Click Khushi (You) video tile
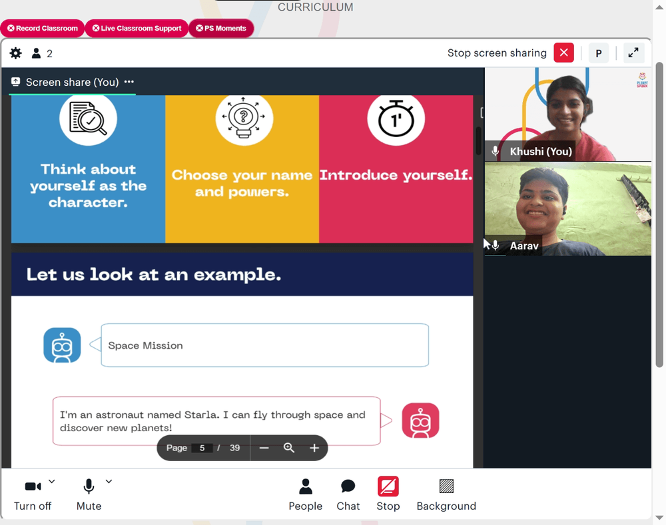Viewport: 666px width, 525px height. [568, 114]
